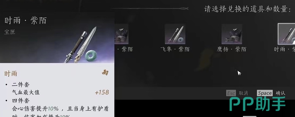
Task: Click the +158 health bonus value
Action: pos(102,92)
